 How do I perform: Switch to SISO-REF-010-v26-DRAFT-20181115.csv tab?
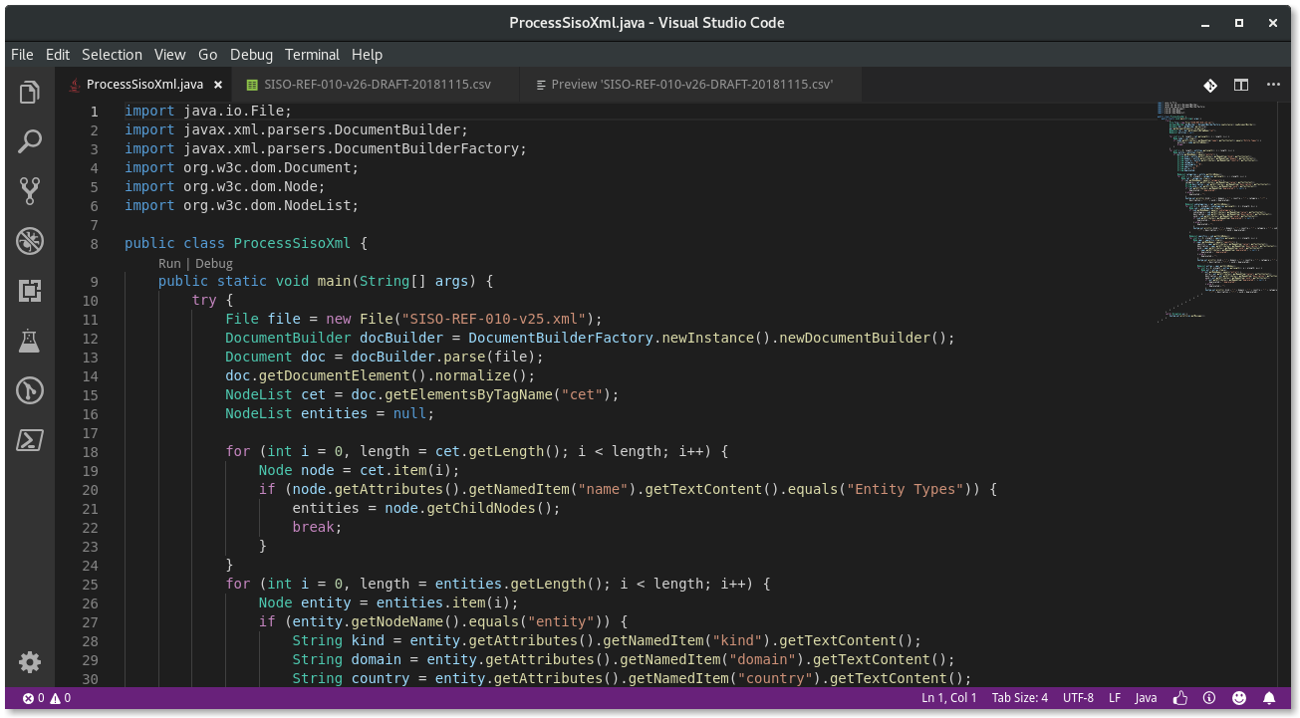pyautogui.click(x=378, y=85)
